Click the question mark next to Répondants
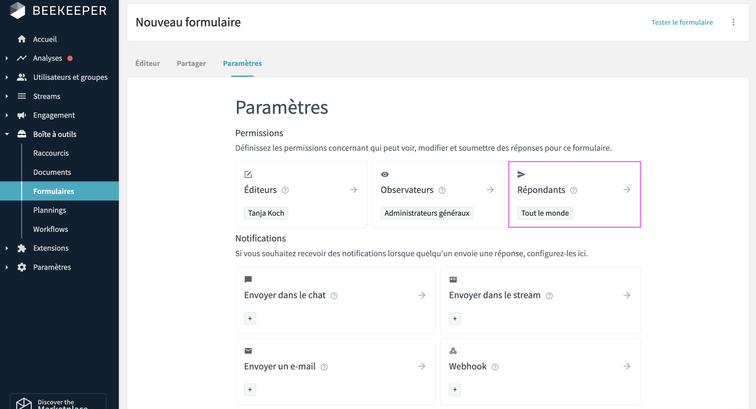The image size is (756, 409). click(574, 190)
